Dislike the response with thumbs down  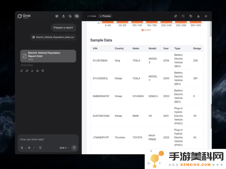43,71
